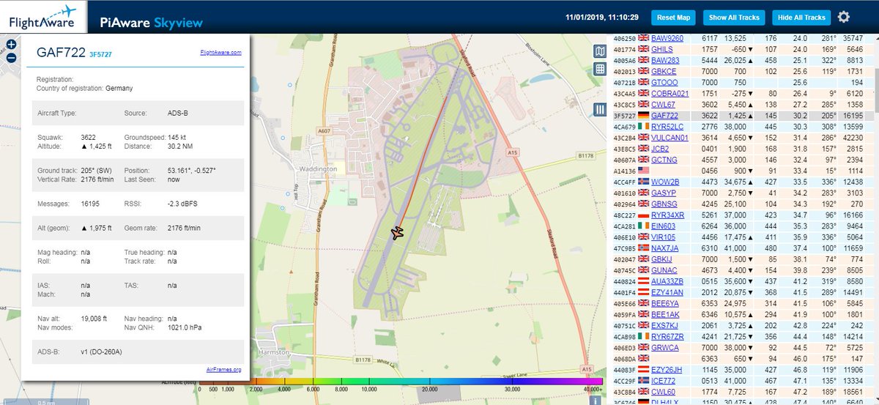Open the GCTNG flight link

point(664,159)
